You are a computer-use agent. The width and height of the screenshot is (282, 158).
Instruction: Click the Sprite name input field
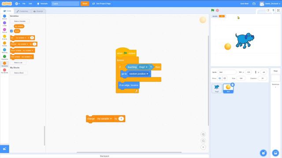tap(227, 72)
